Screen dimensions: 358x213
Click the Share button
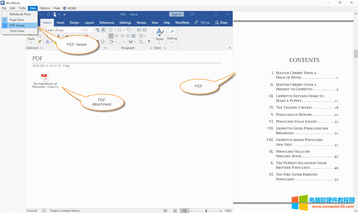pyautogui.click(x=222, y=22)
